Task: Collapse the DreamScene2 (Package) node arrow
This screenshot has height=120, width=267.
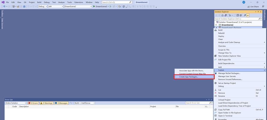Action: pyautogui.click(x=216, y=27)
